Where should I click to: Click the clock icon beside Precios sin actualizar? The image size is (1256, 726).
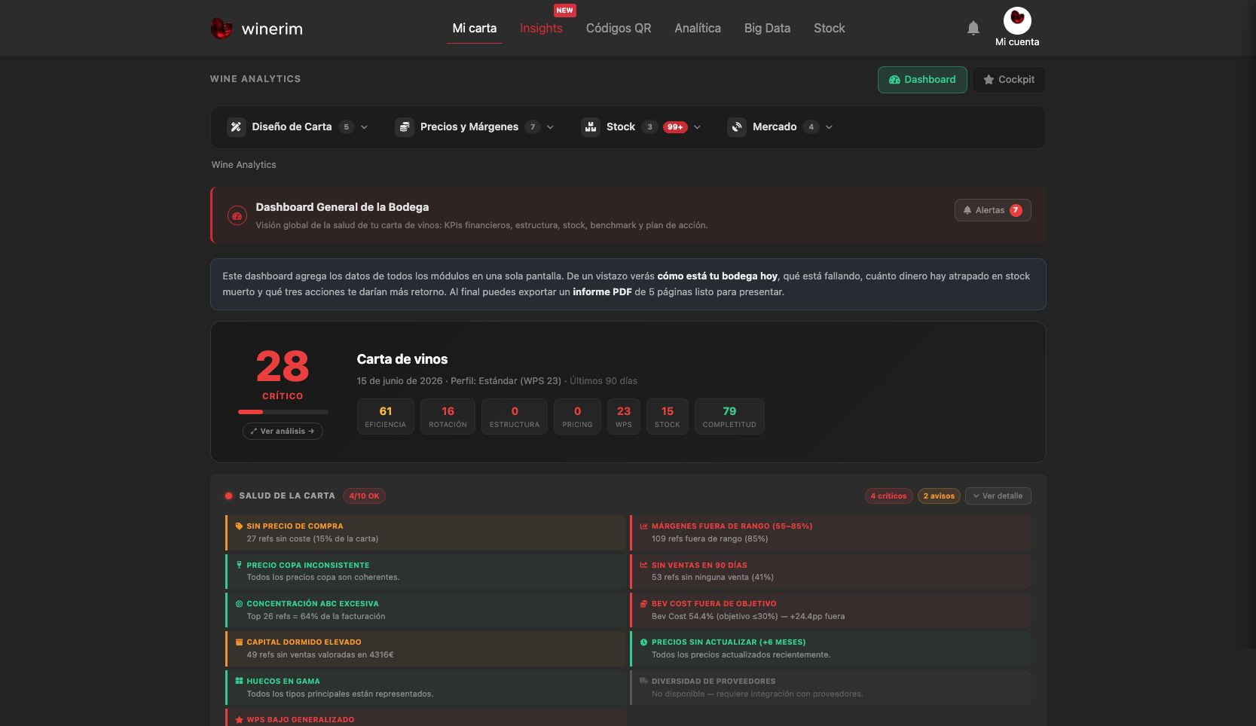click(643, 642)
